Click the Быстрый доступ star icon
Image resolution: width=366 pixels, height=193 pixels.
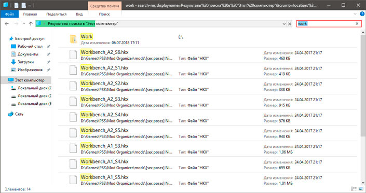point(11,38)
